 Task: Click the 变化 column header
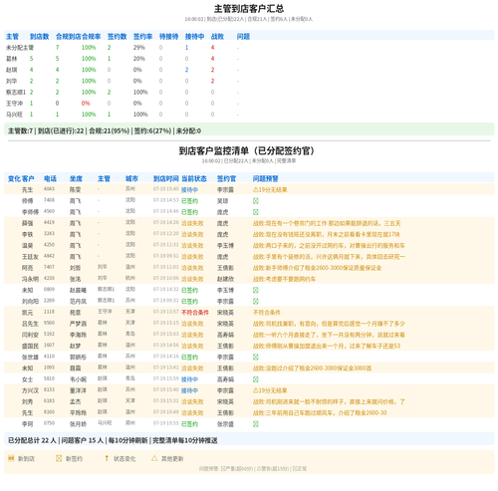14,178
